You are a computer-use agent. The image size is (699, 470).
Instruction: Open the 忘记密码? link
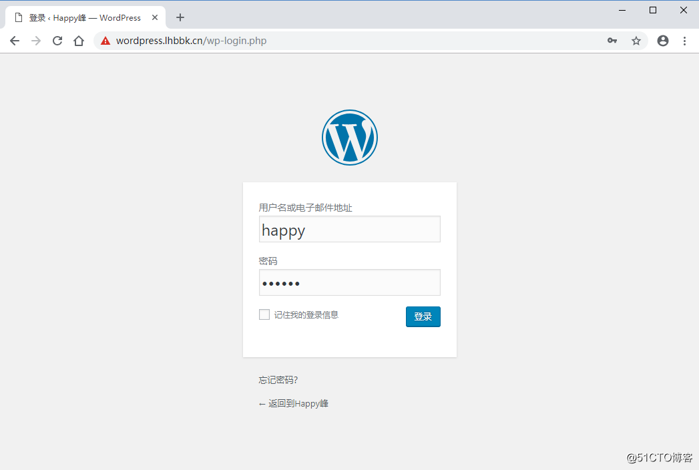[278, 380]
